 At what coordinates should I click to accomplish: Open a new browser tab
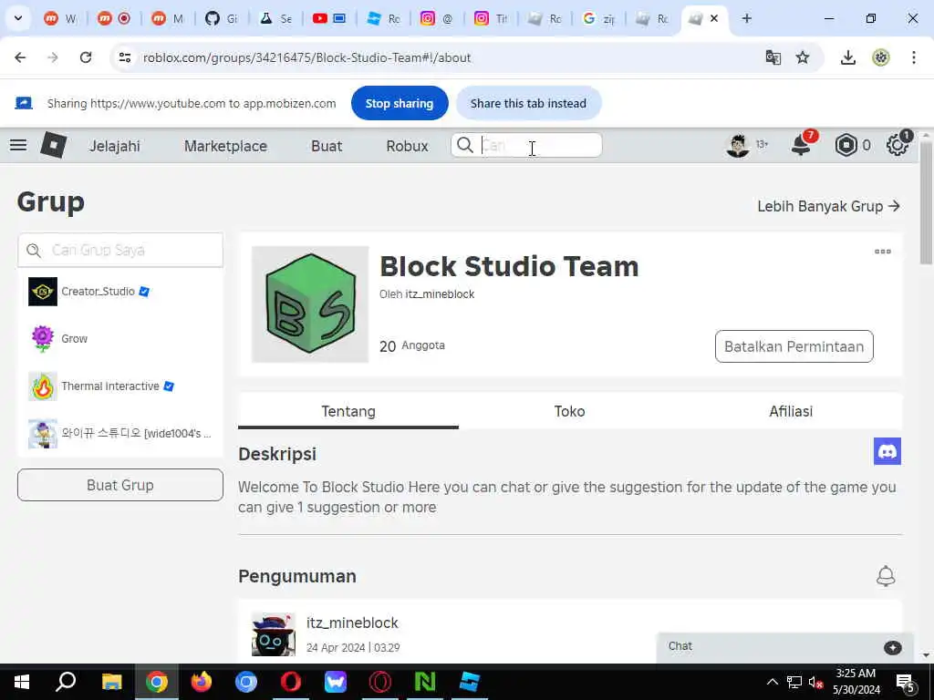[x=746, y=18]
